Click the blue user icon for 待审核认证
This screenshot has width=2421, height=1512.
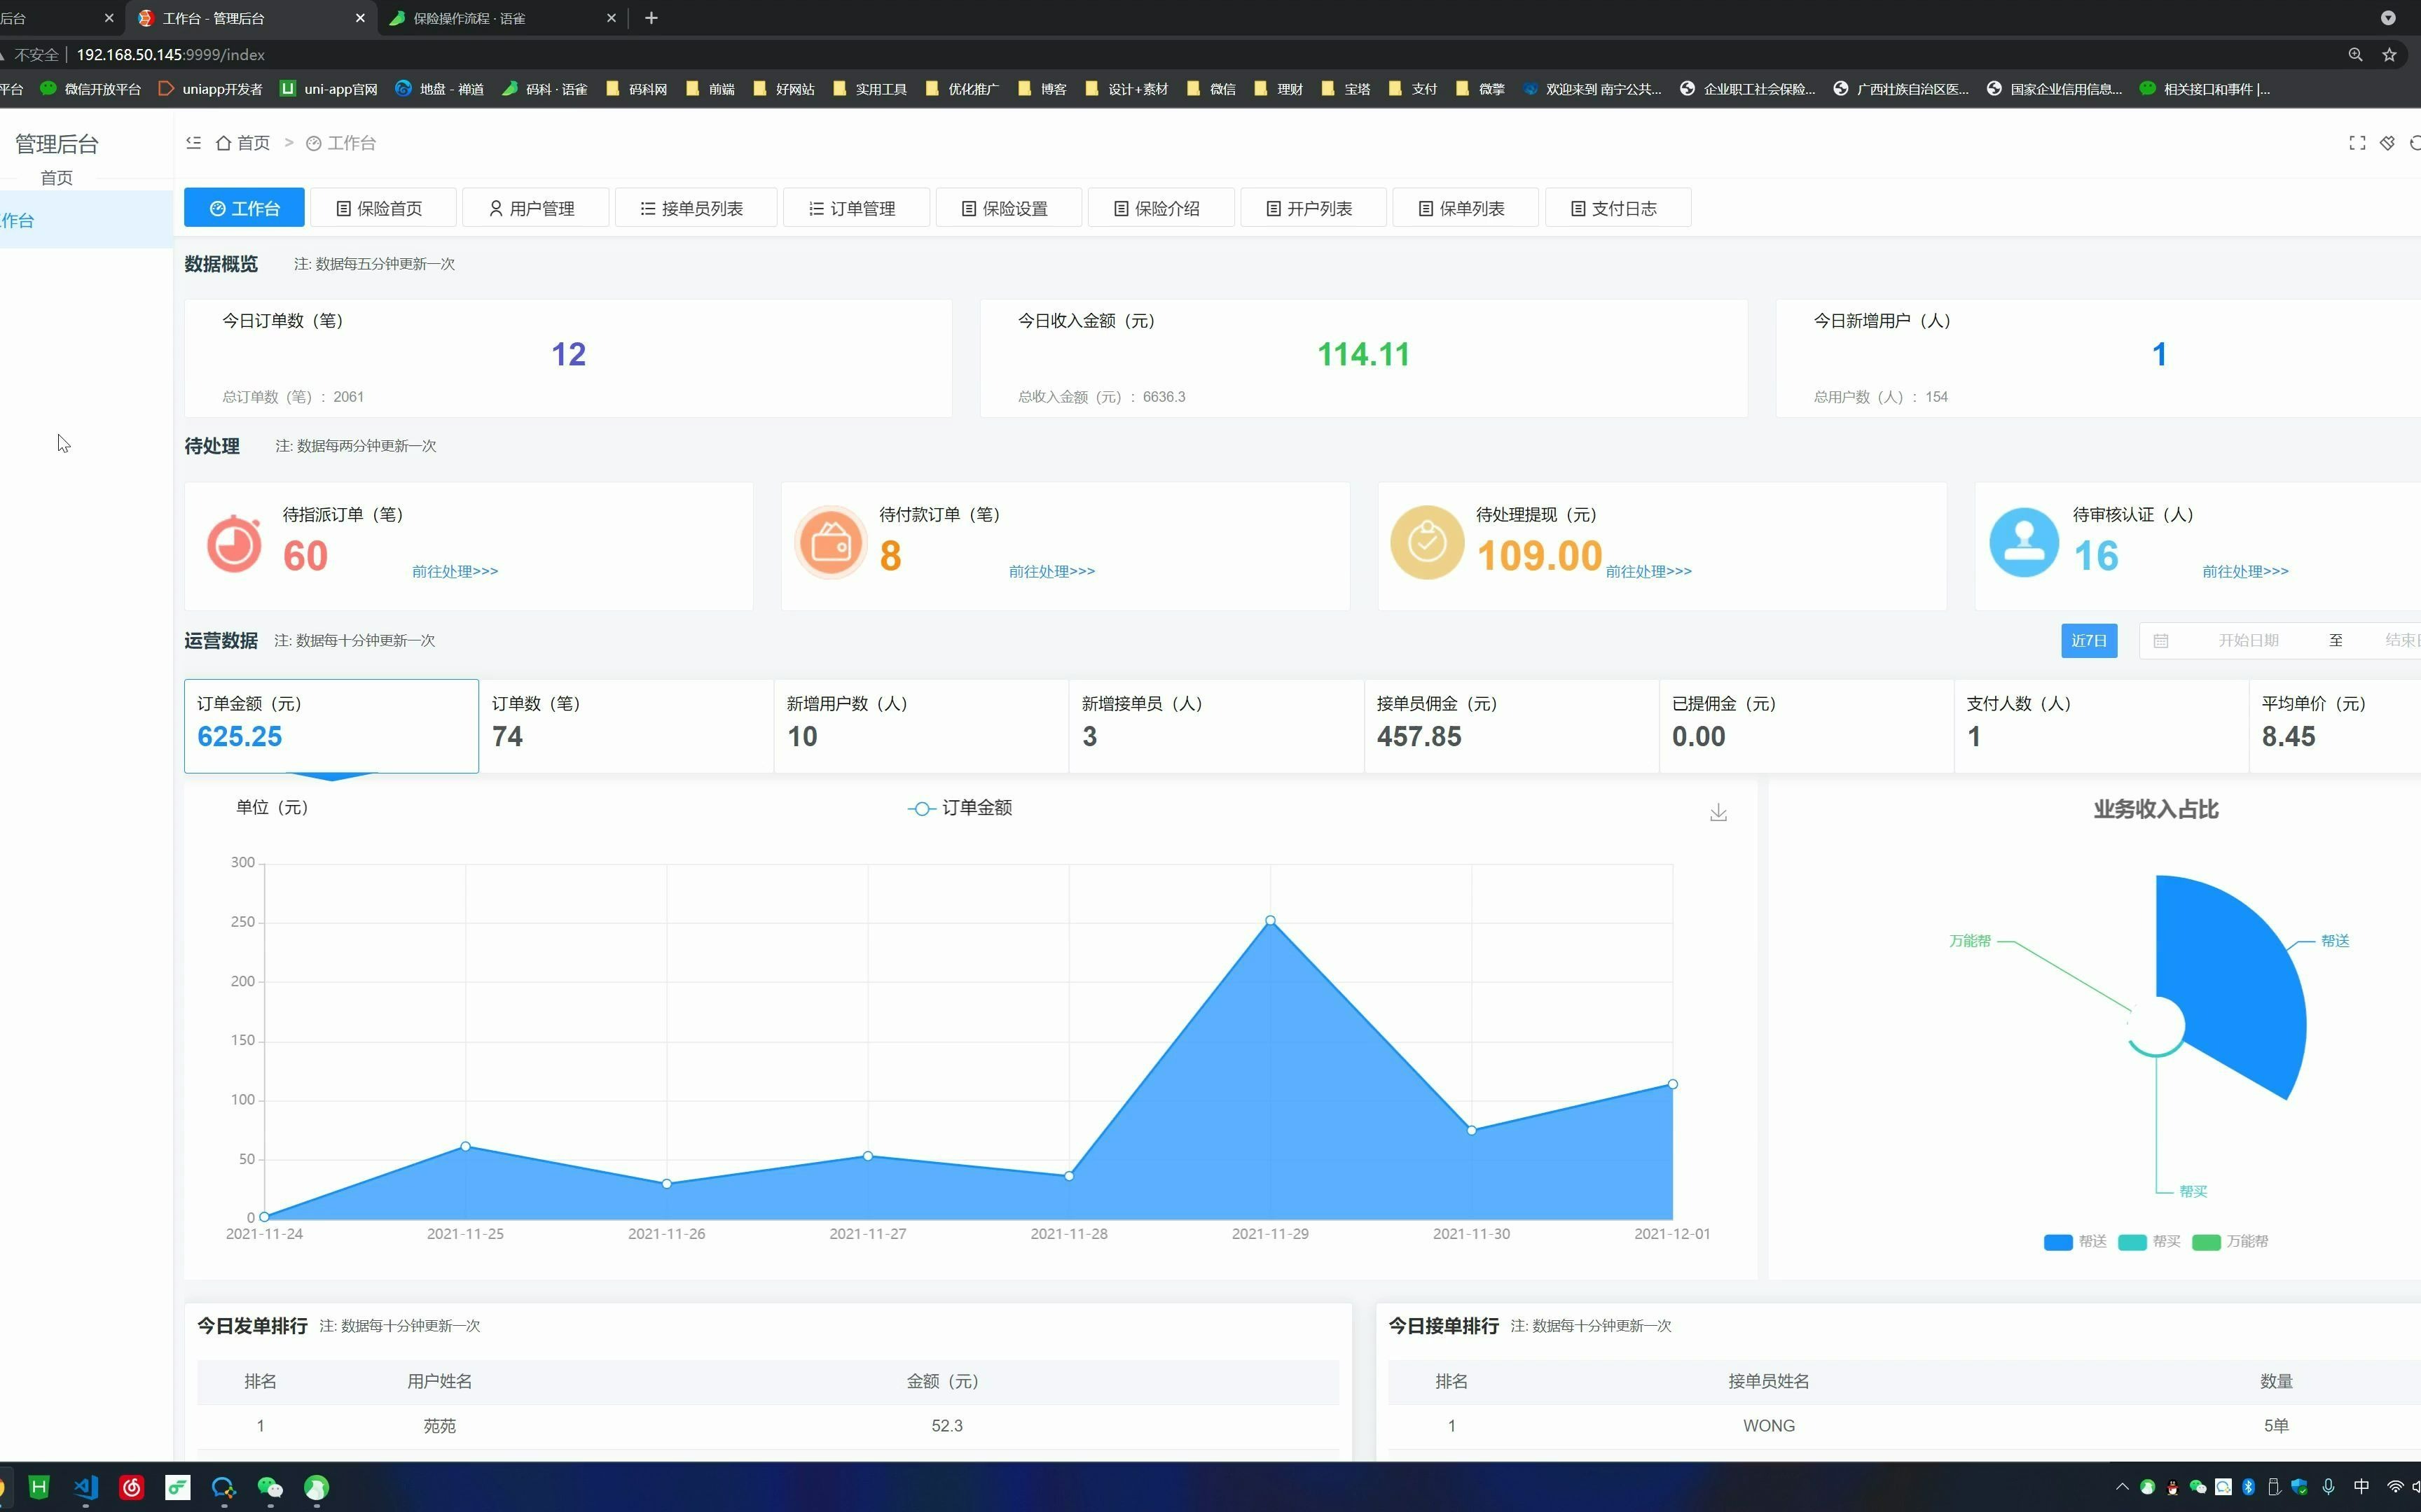(2024, 543)
